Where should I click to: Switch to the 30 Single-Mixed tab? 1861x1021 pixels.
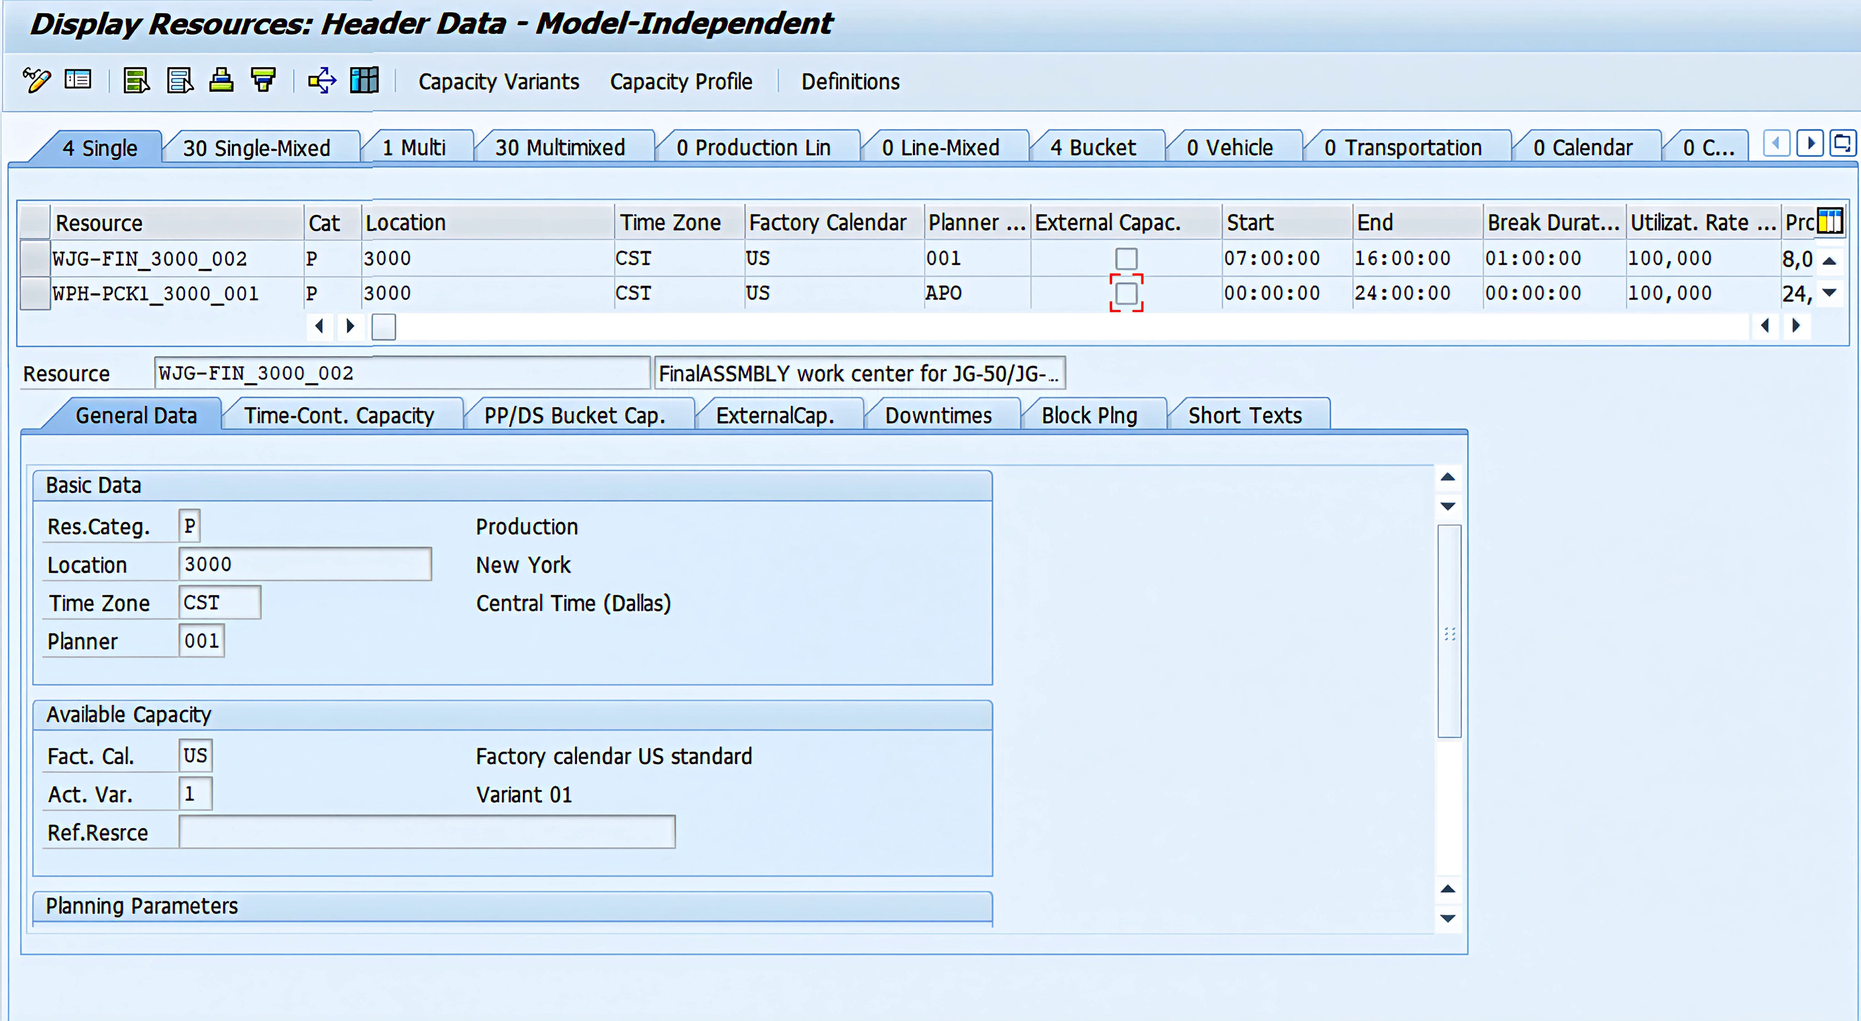pyautogui.click(x=256, y=148)
